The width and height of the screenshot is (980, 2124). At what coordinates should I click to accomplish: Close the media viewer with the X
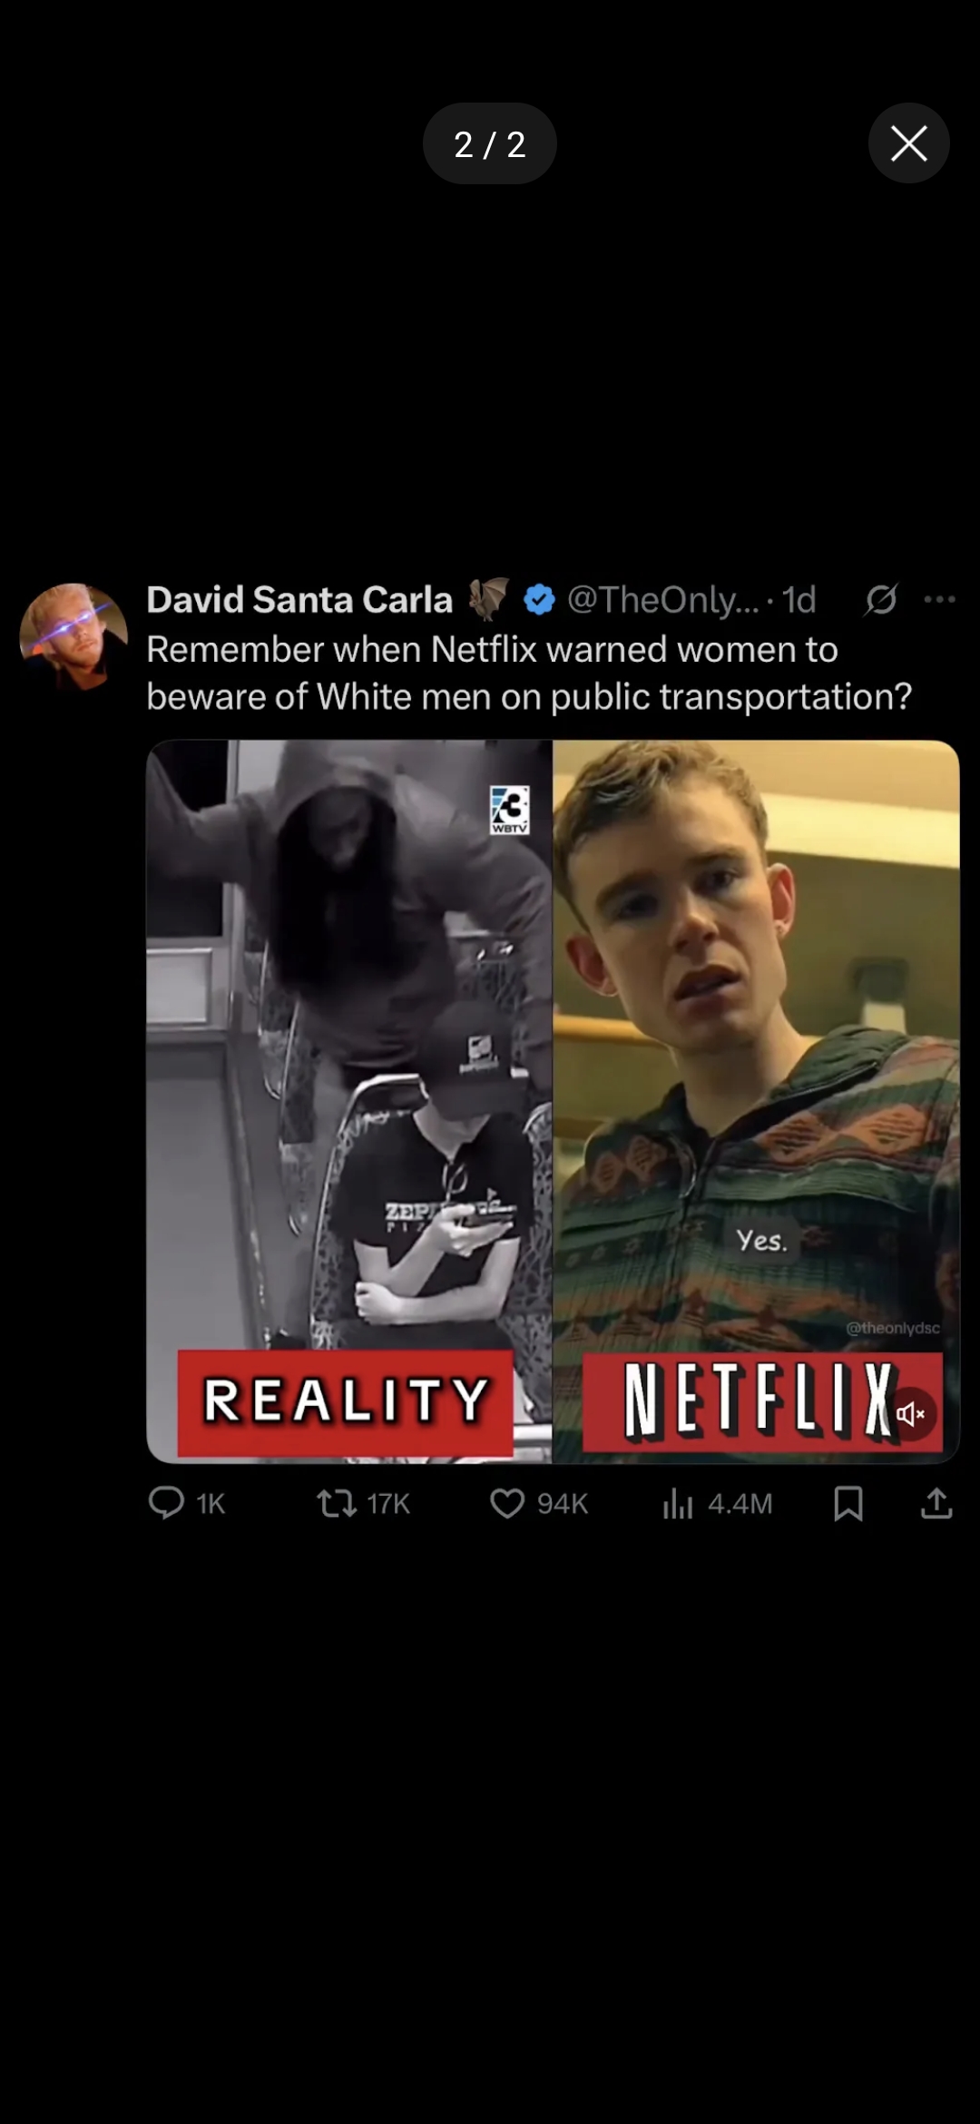pyautogui.click(x=909, y=143)
